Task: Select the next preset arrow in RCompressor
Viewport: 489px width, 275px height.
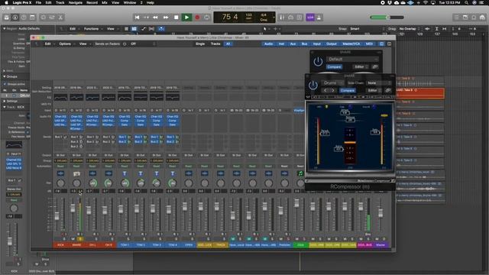Action: click(x=333, y=90)
